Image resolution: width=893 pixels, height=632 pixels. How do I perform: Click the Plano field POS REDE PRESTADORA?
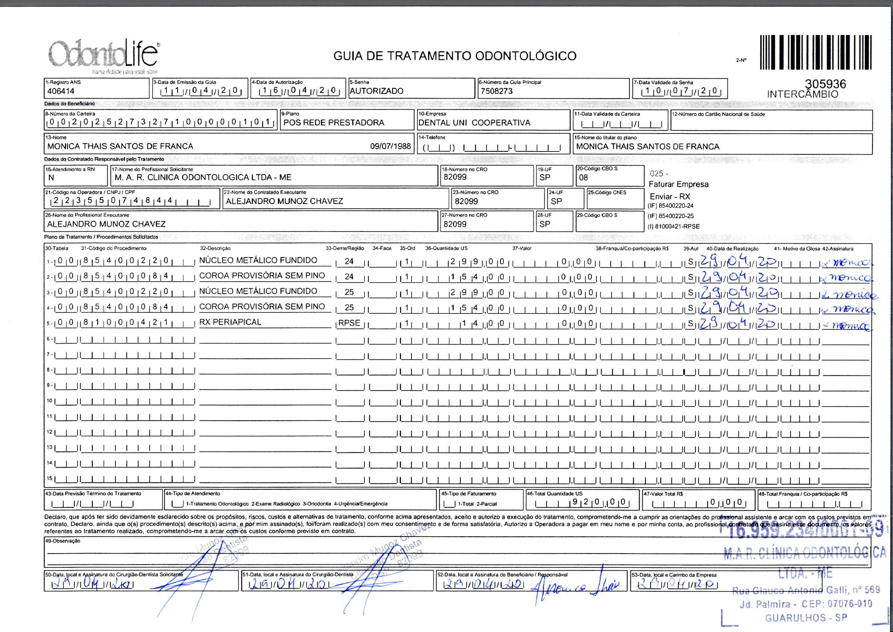(x=334, y=123)
